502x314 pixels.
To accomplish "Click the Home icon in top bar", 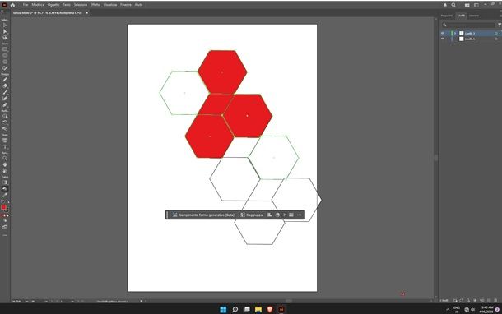I will point(12,5).
